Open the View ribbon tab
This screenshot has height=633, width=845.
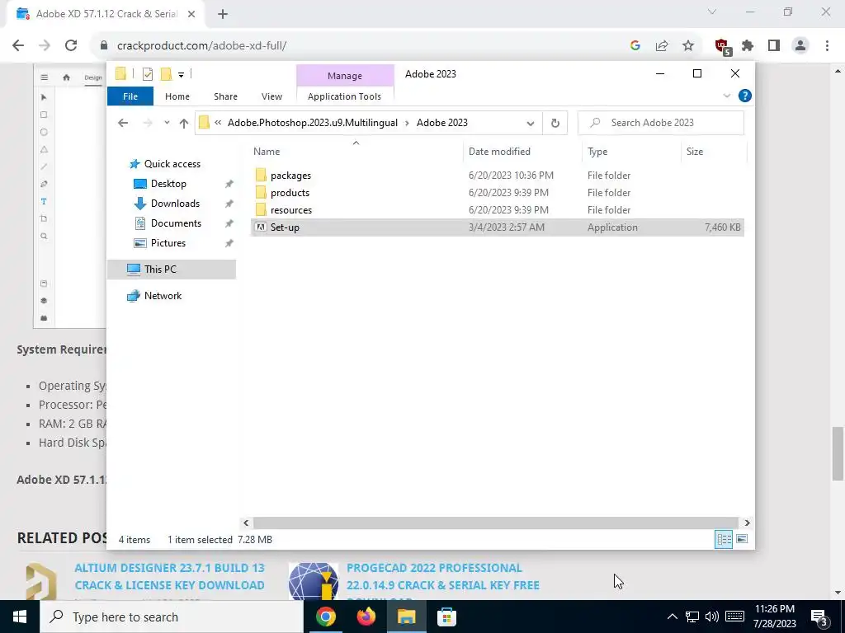tap(271, 96)
